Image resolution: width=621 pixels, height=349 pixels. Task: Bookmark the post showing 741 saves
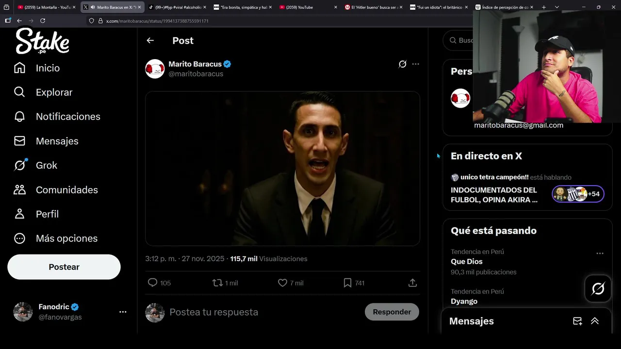click(x=347, y=283)
